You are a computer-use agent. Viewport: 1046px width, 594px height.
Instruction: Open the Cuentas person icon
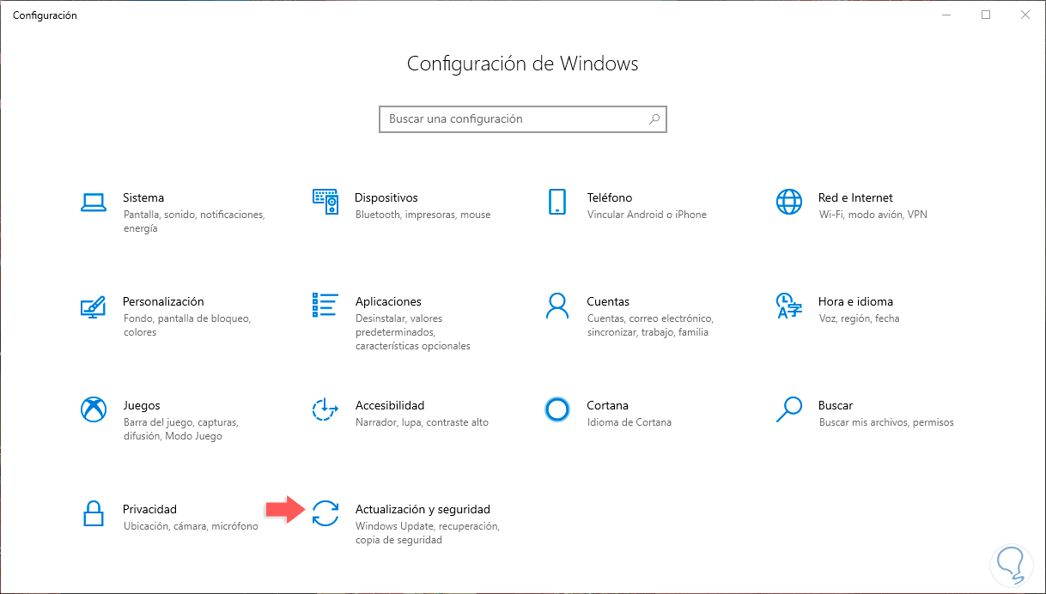pyautogui.click(x=557, y=306)
